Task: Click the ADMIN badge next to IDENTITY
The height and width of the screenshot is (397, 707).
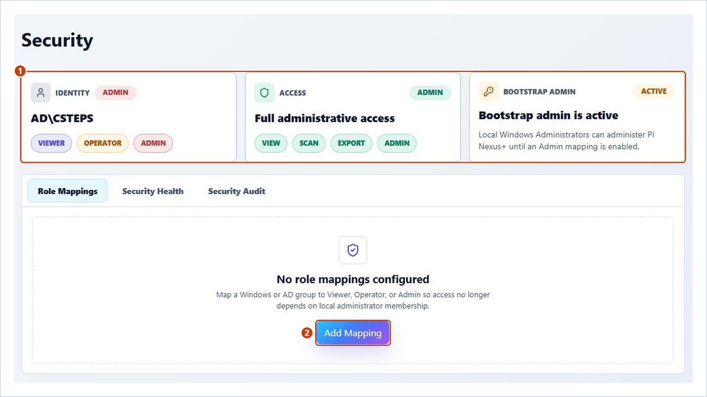Action: point(116,93)
